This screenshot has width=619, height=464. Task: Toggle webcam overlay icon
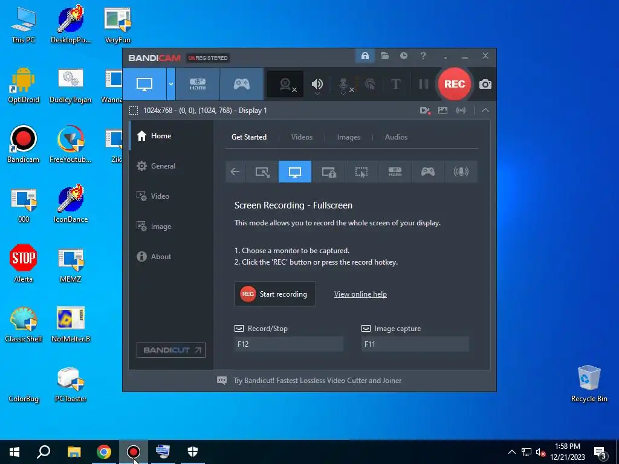pyautogui.click(x=285, y=84)
